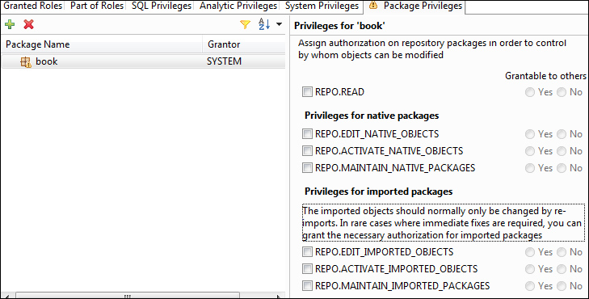Select Yes for REPO.EDIT_IMPORTED_OBJECTS
The width and height of the screenshot is (589, 299).
(530, 252)
